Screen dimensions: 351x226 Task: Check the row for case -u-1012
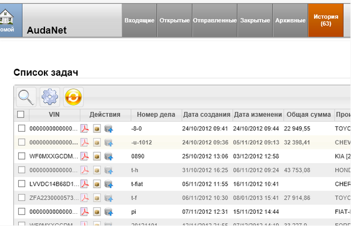[22, 142]
